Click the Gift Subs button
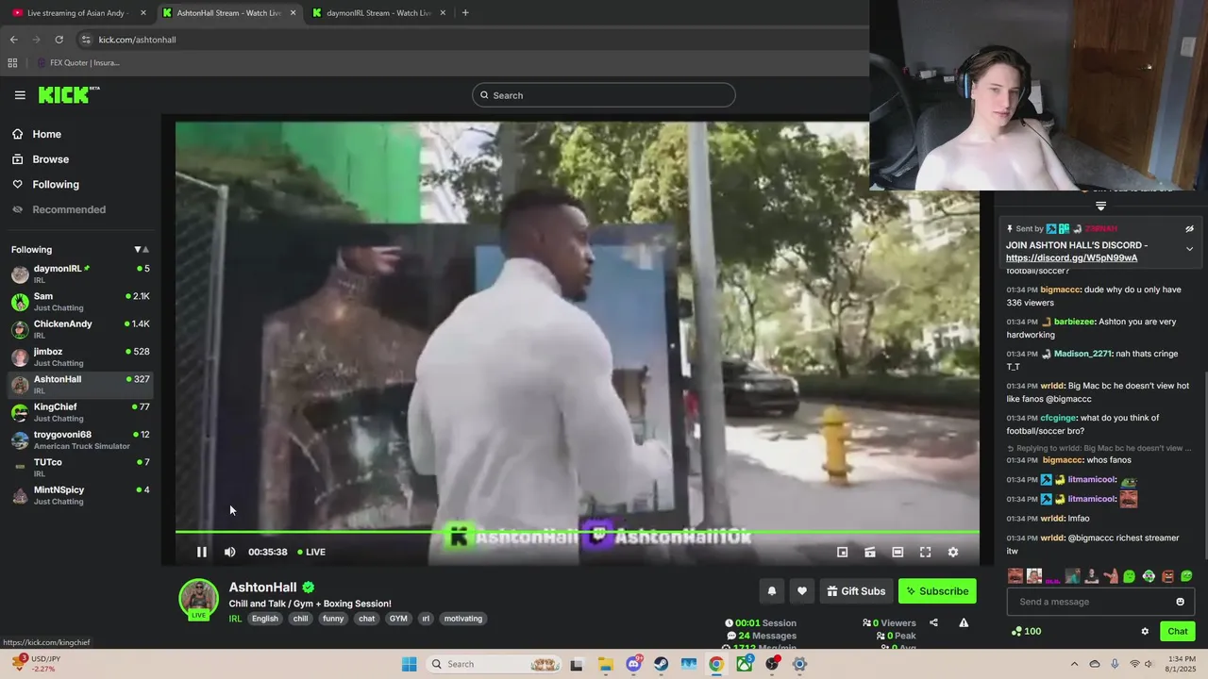This screenshot has height=679, width=1208. pyautogui.click(x=856, y=591)
